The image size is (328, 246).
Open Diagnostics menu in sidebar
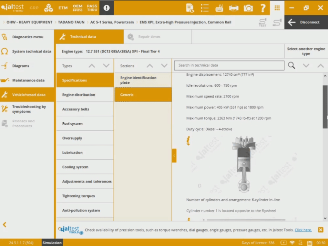(x=27, y=37)
